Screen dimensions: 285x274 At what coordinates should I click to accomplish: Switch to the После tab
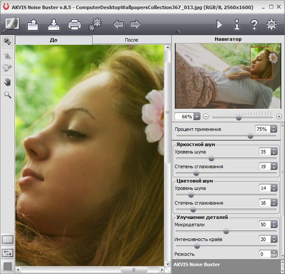click(132, 40)
